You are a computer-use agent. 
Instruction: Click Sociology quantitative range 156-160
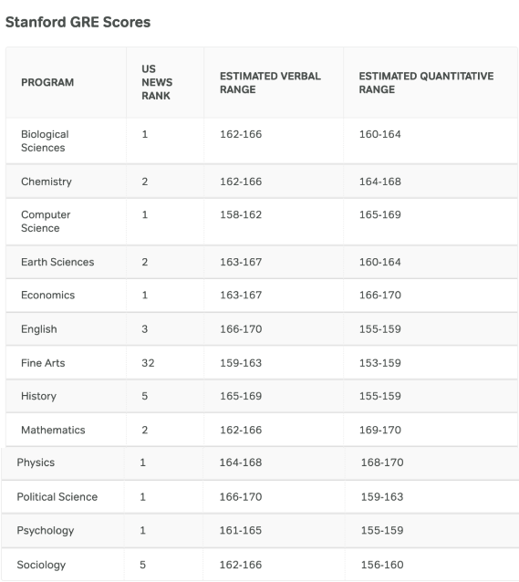point(382,565)
